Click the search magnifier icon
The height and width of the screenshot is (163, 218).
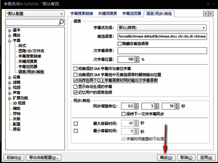point(61,22)
